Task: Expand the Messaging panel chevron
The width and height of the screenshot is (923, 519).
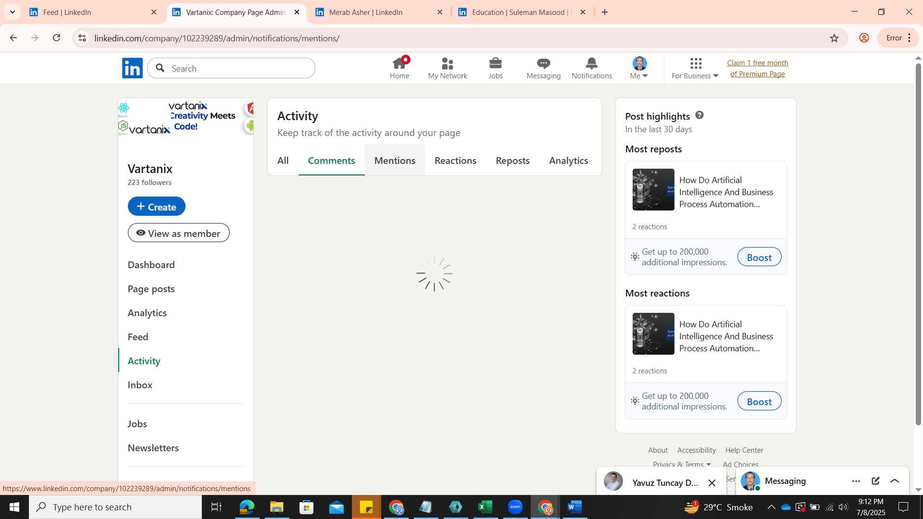Action: [895, 481]
